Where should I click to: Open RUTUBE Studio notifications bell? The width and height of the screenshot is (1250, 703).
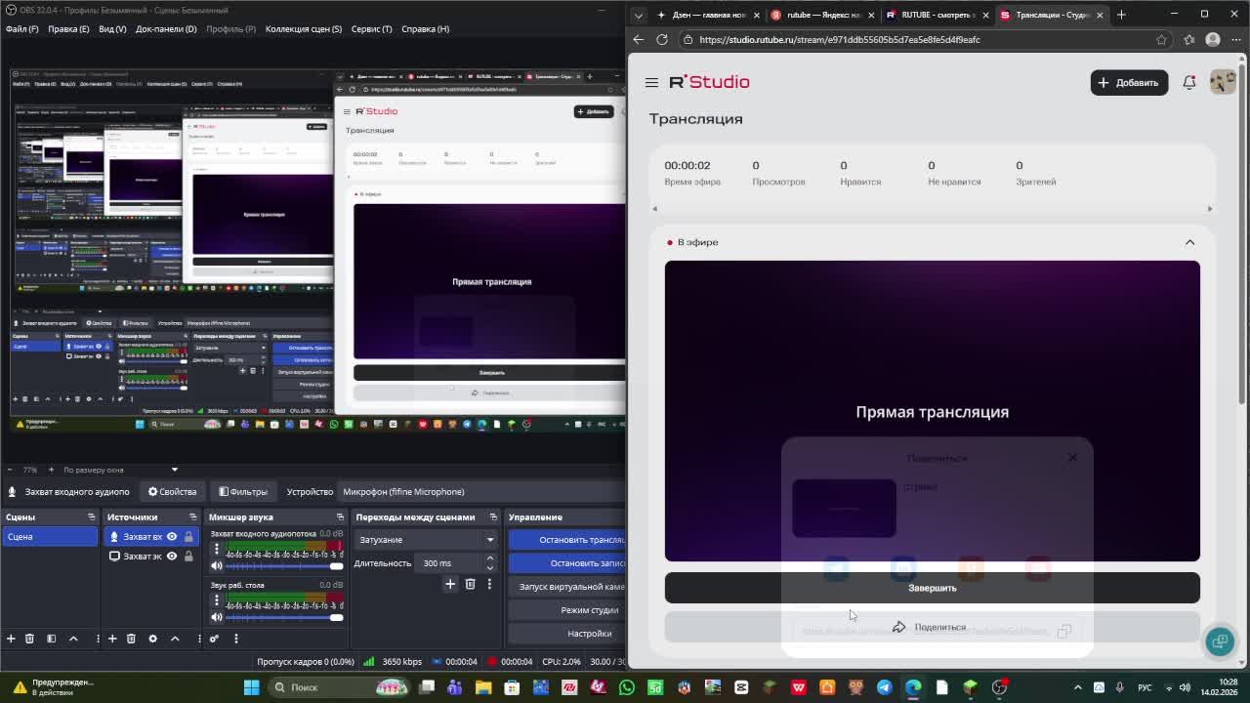point(1189,83)
